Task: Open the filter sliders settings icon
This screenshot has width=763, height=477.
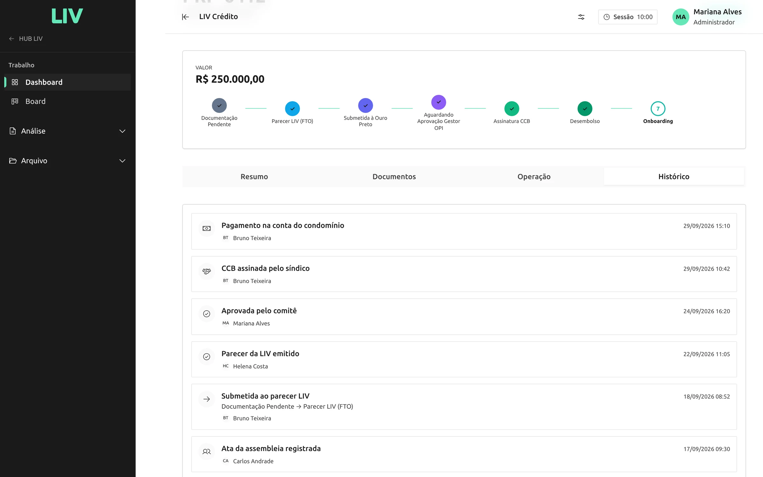Action: pos(581,17)
